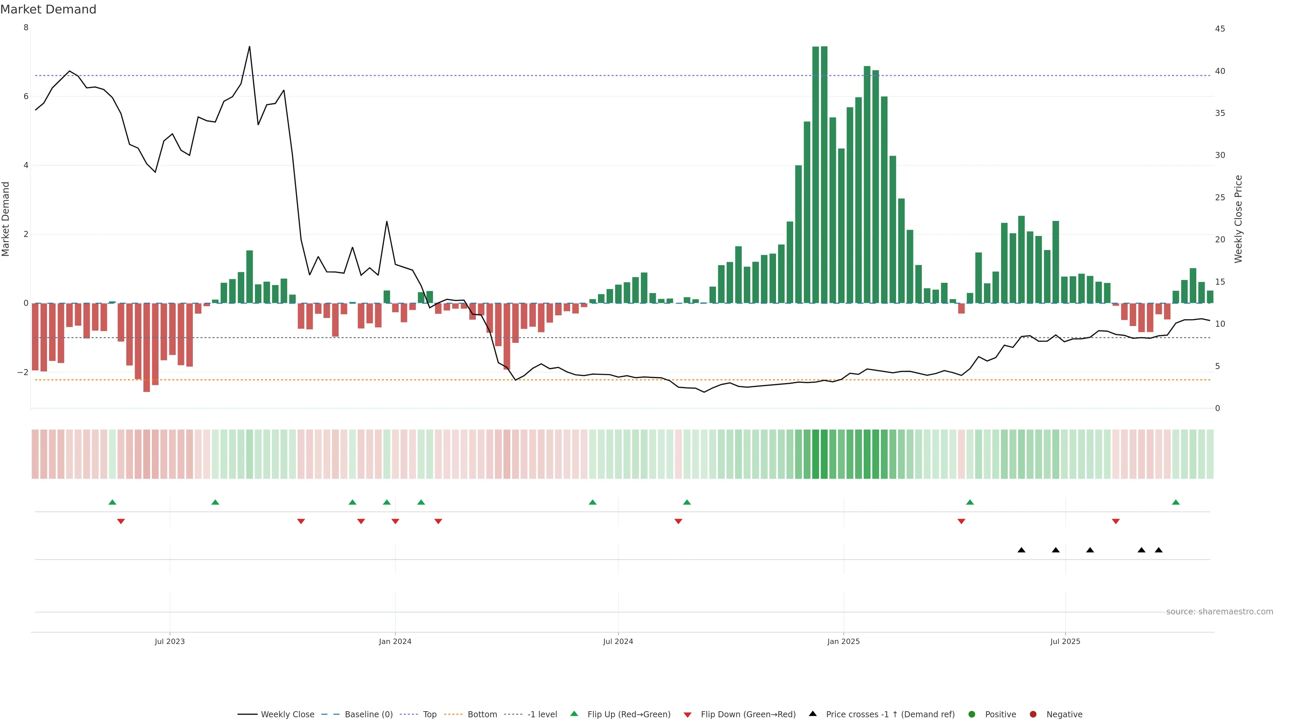Click the Jan 2025 axis label
This screenshot has height=726, width=1290.
(x=843, y=641)
